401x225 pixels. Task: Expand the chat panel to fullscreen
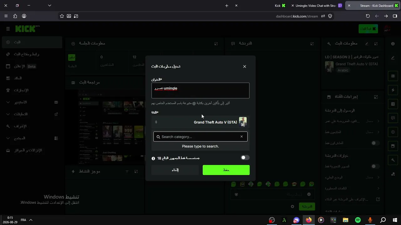(312, 44)
